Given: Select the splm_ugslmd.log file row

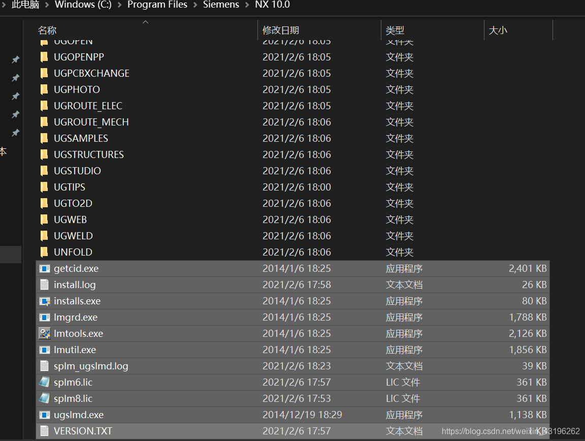Looking at the screenshot, I should point(292,366).
